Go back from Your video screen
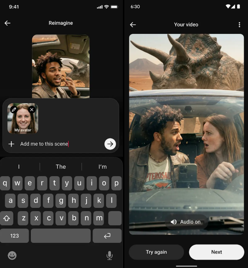This screenshot has width=248, height=268. click(133, 25)
